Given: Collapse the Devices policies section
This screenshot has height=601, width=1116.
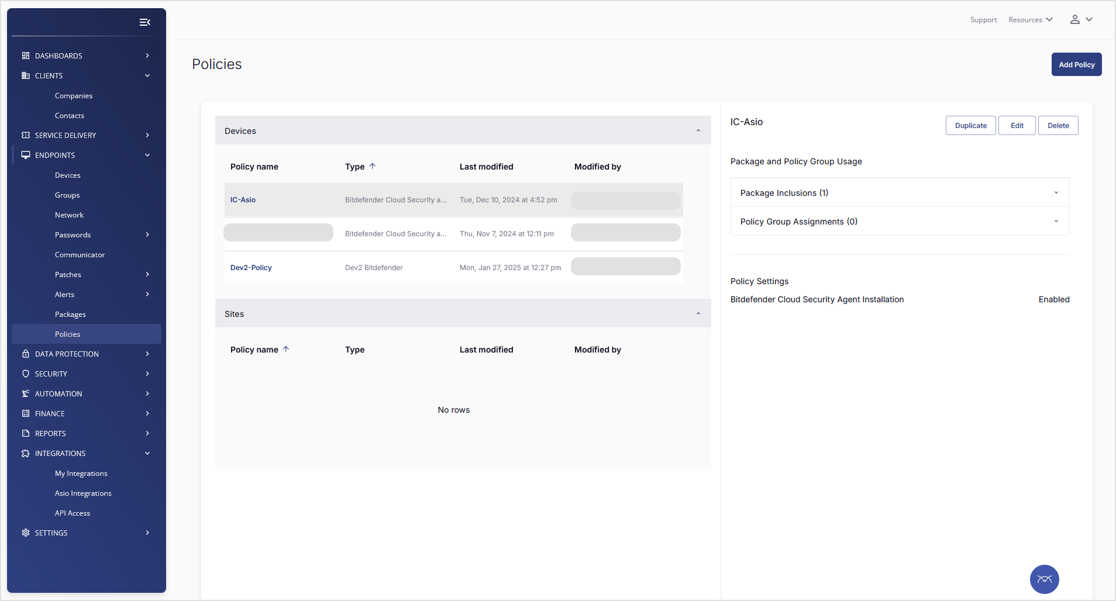Looking at the screenshot, I should [x=698, y=131].
